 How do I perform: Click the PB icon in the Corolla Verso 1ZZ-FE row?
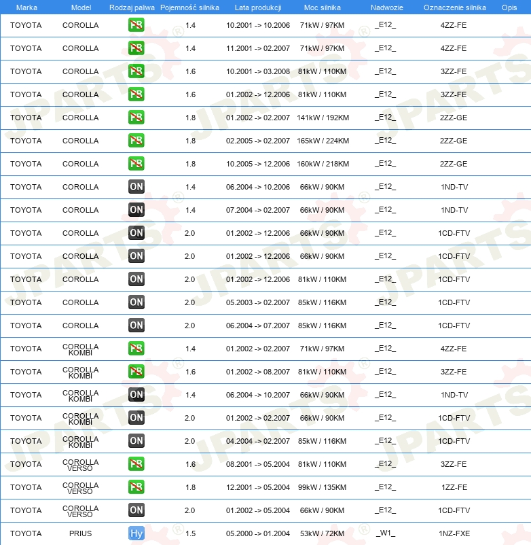[136, 487]
